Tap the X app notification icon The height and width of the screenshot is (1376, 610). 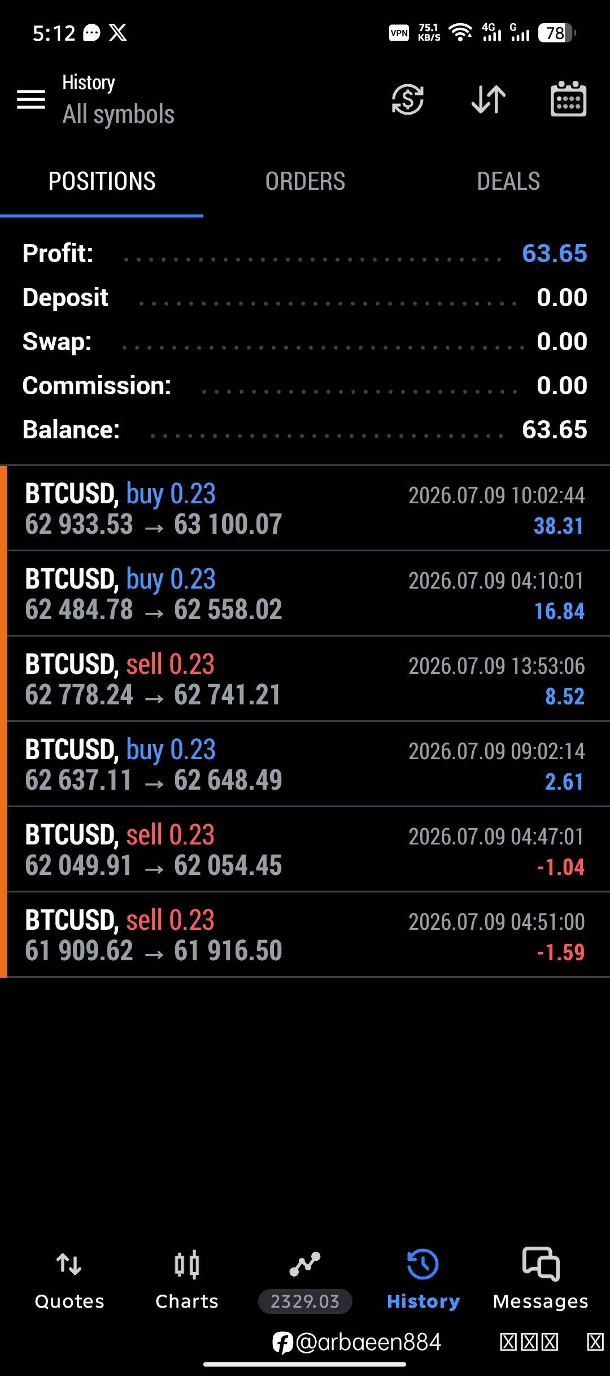pyautogui.click(x=117, y=33)
